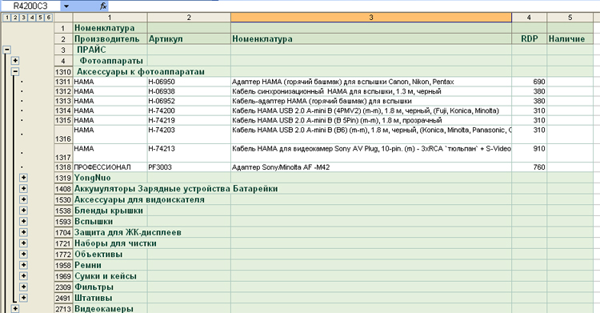
Task: Click Кабель HAMA для видеокамер Sony cell
Action: coord(371,153)
